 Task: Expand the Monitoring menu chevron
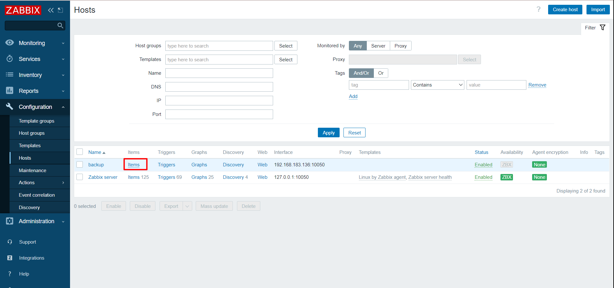[63, 43]
